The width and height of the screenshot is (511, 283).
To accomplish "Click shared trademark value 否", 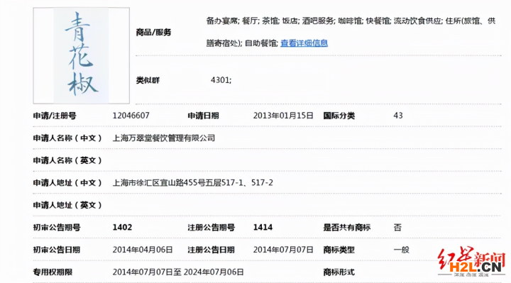I will pyautogui.click(x=397, y=227).
